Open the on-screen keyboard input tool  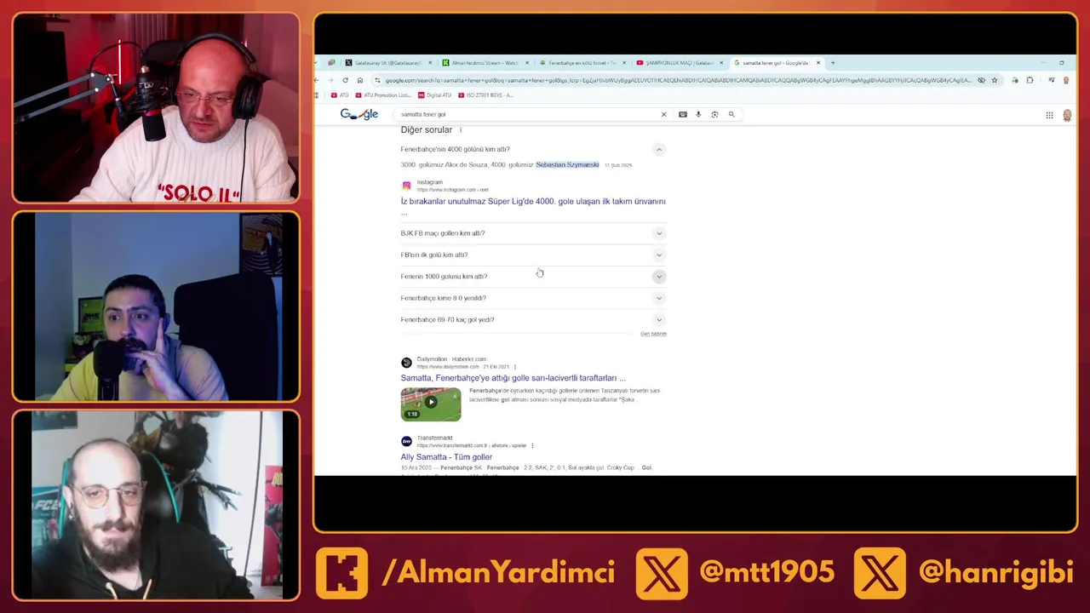682,114
